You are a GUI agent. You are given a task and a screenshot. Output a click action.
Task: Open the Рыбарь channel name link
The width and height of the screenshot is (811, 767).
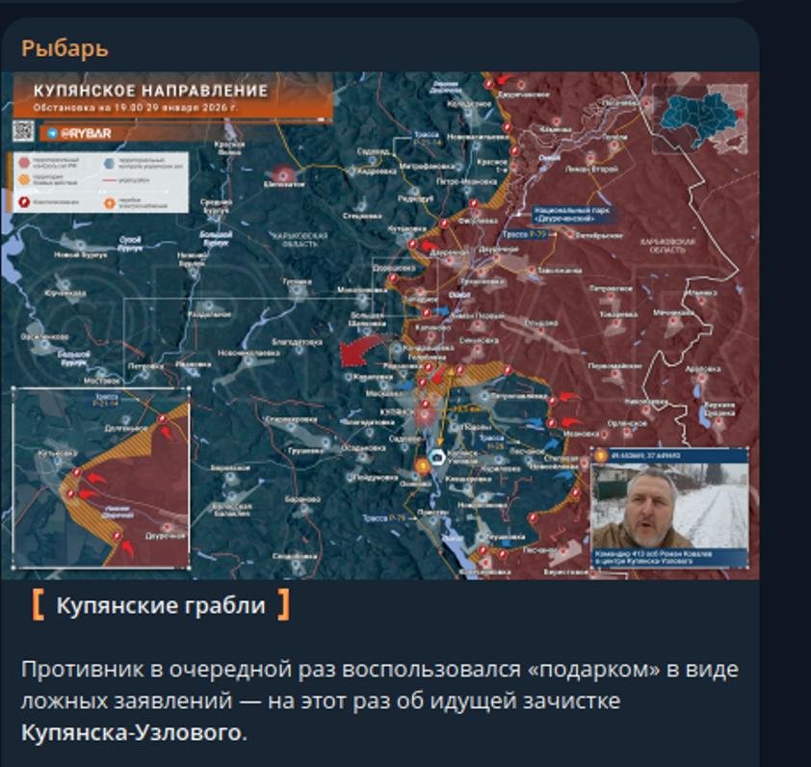click(x=65, y=48)
